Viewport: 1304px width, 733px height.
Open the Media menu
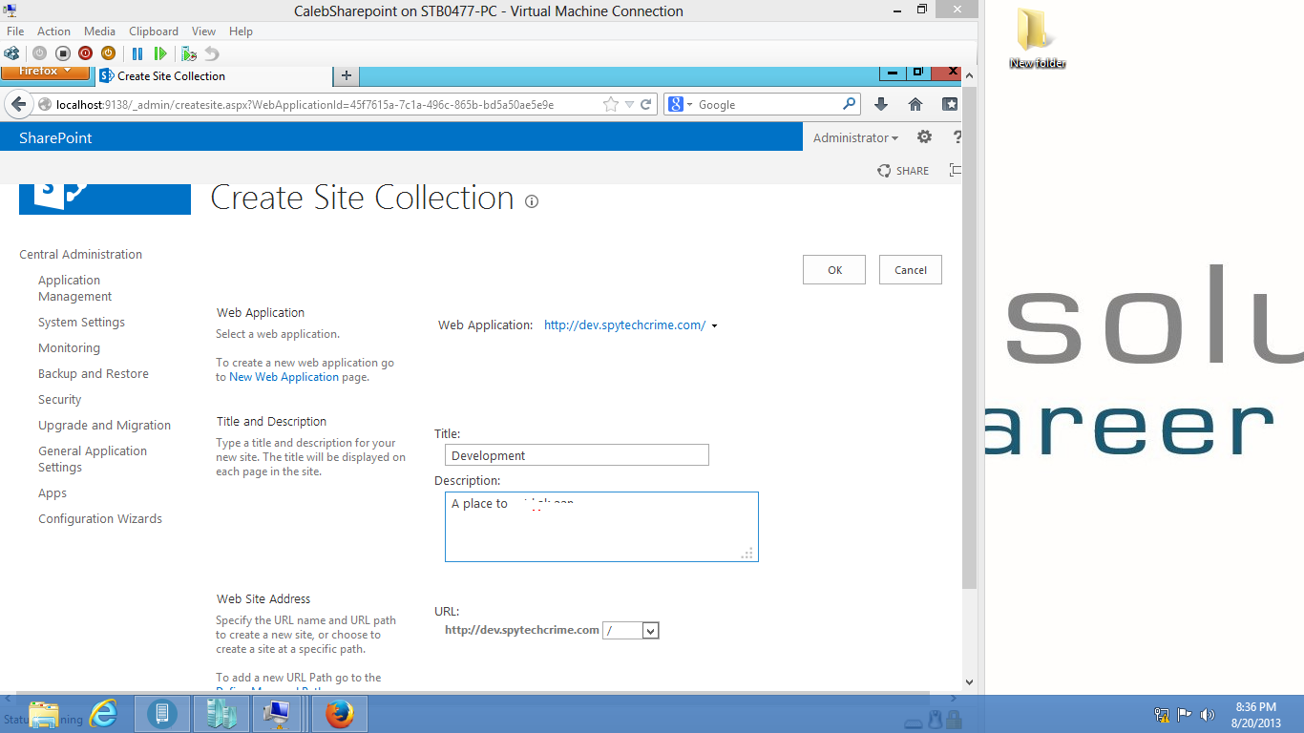point(99,31)
